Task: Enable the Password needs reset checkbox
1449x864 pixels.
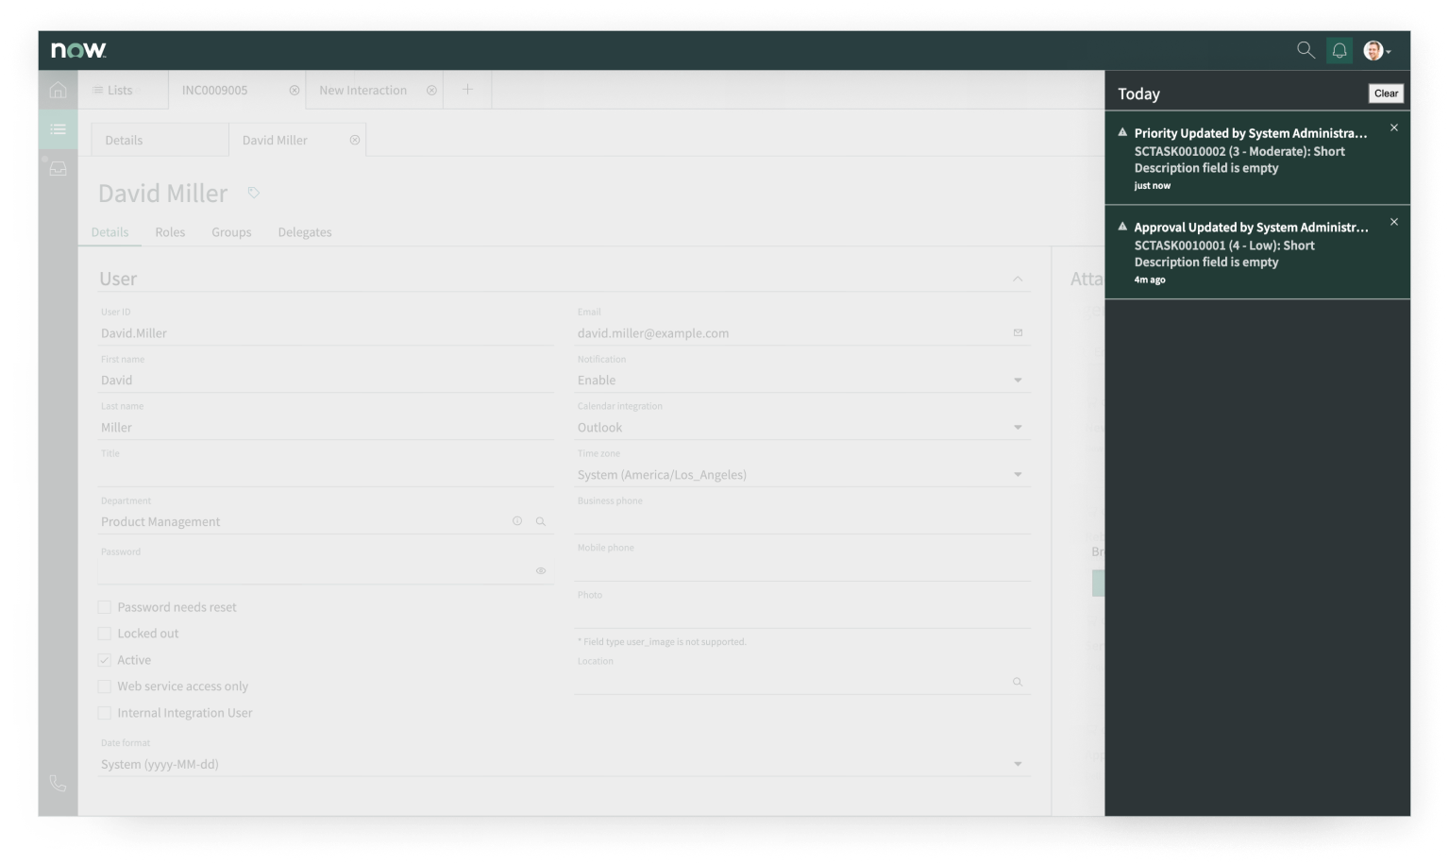Action: 105,607
